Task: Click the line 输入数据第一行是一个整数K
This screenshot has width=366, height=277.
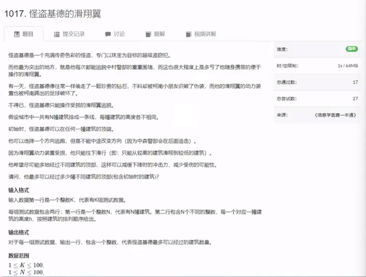Action: point(68,200)
